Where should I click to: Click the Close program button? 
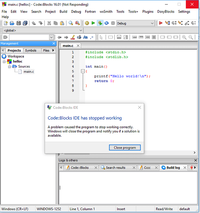(x=125, y=147)
